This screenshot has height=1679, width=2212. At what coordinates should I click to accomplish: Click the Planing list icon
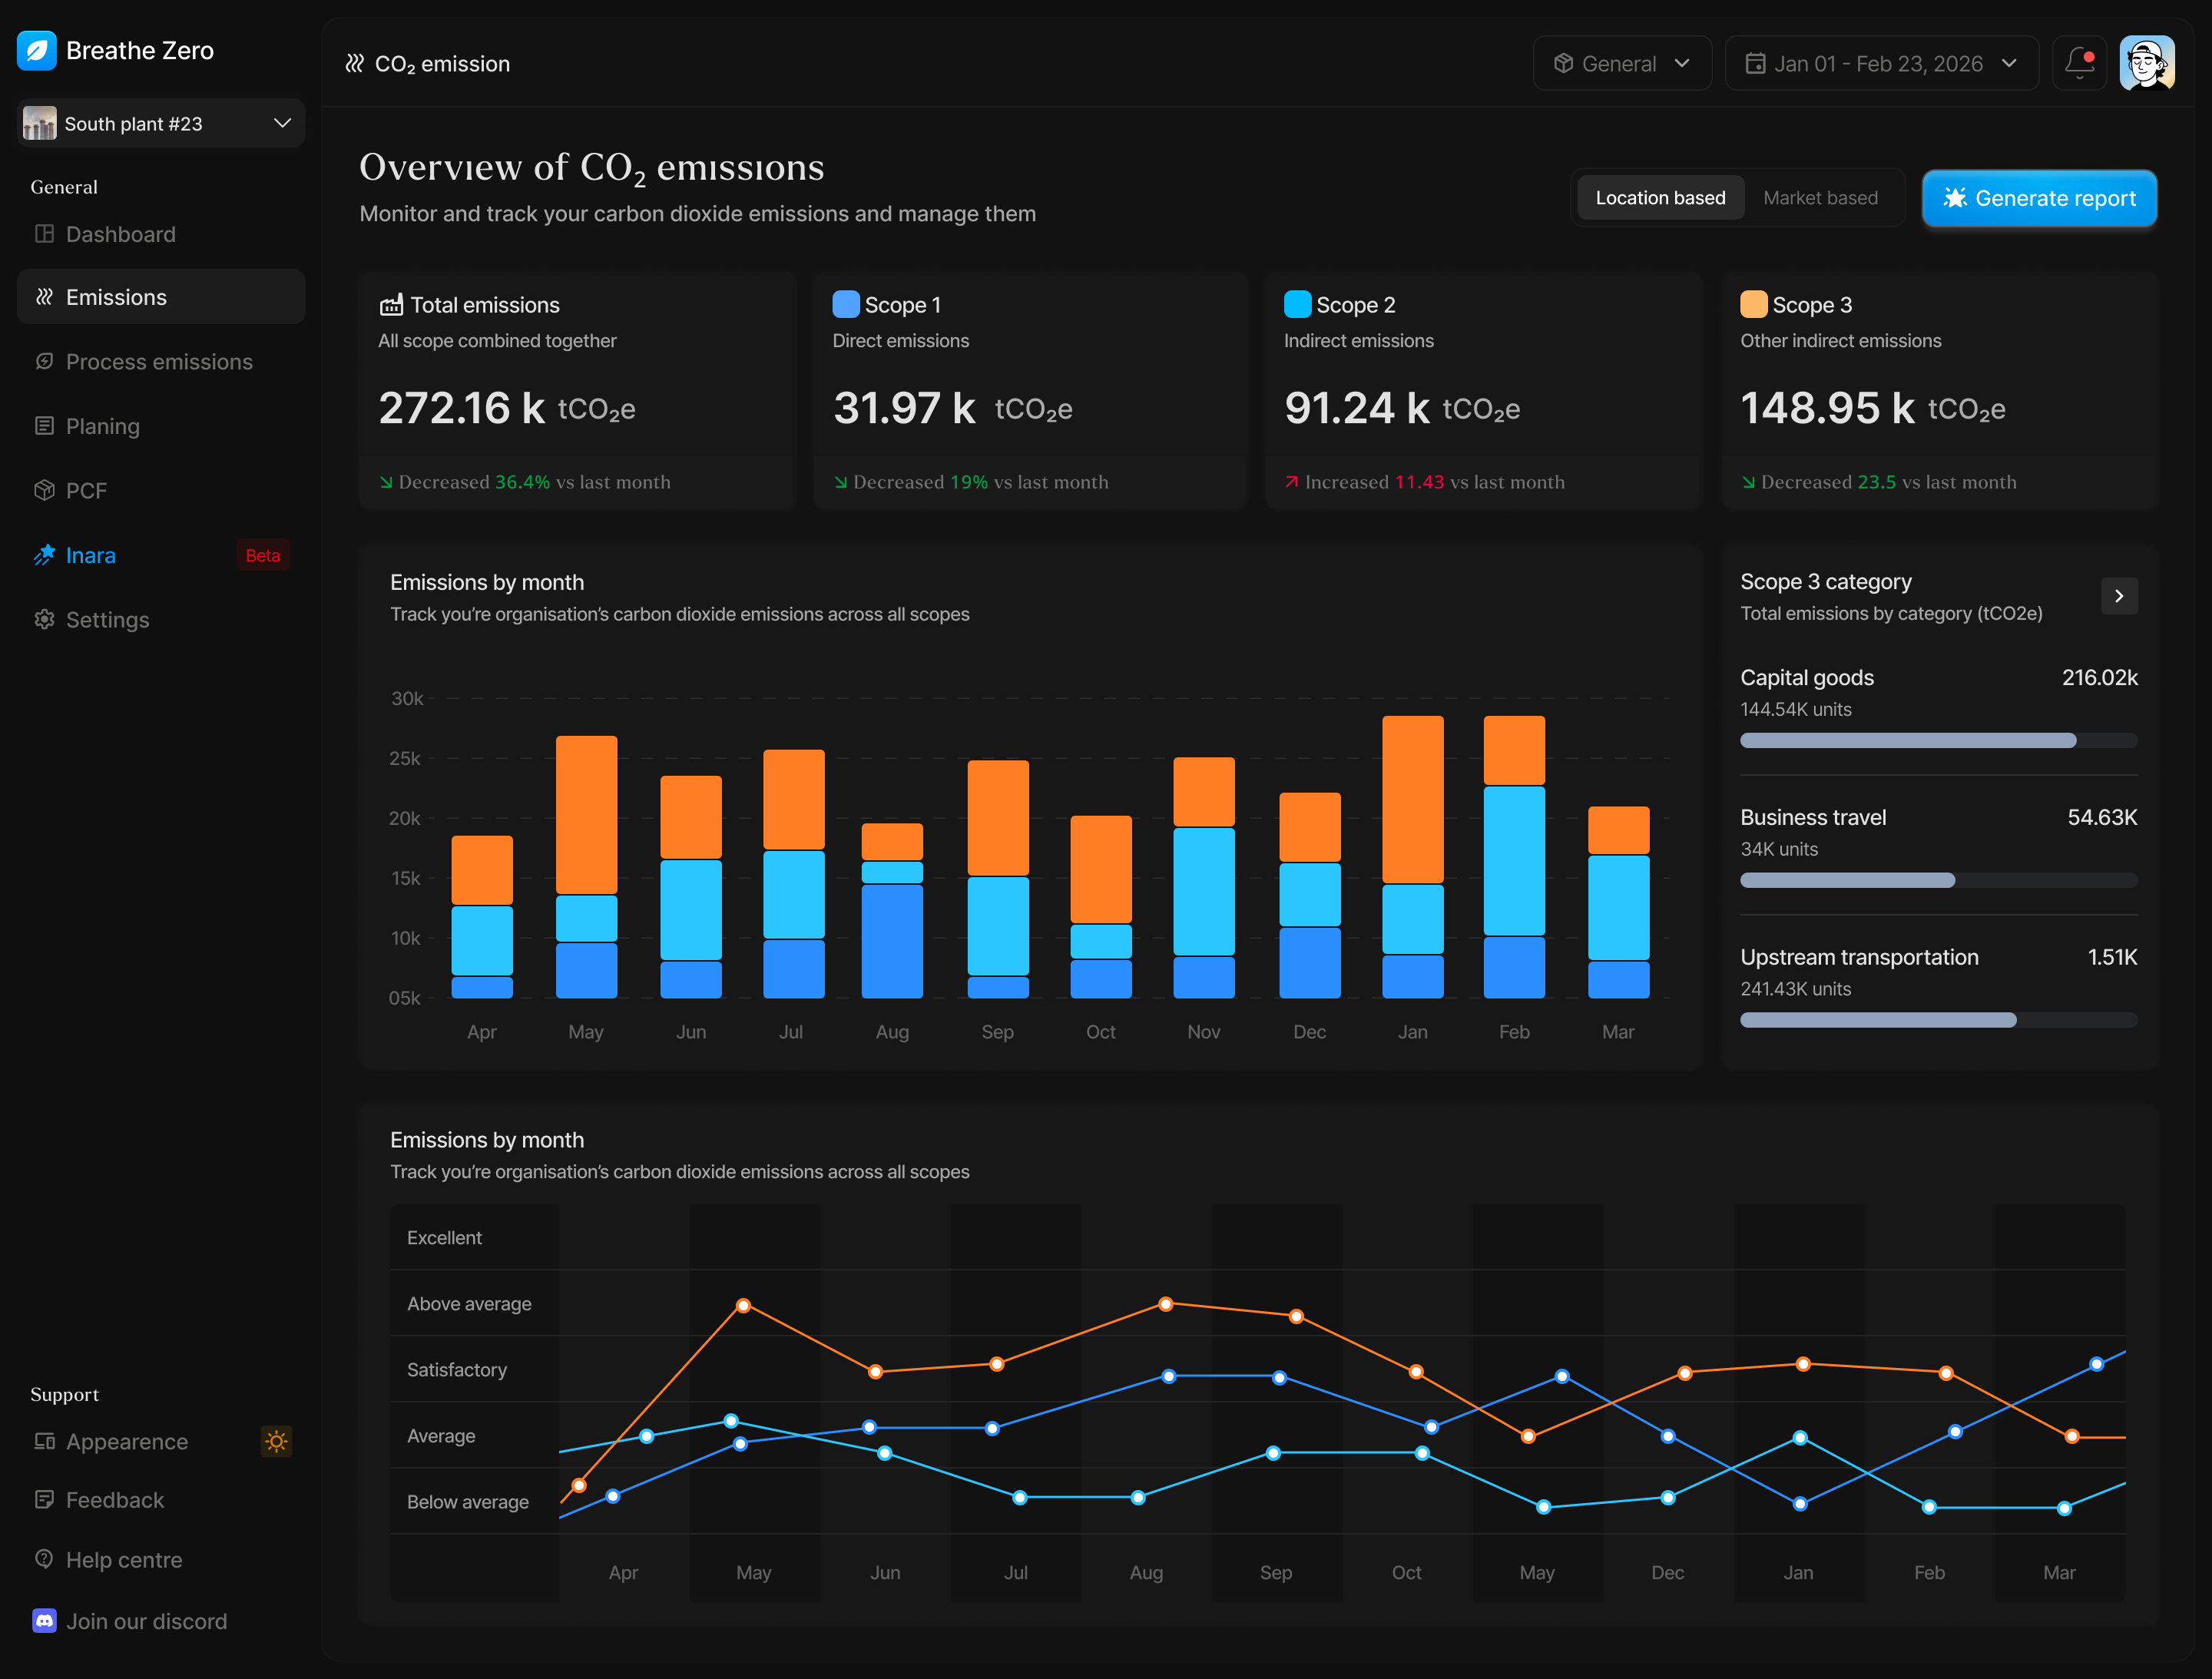(x=44, y=426)
